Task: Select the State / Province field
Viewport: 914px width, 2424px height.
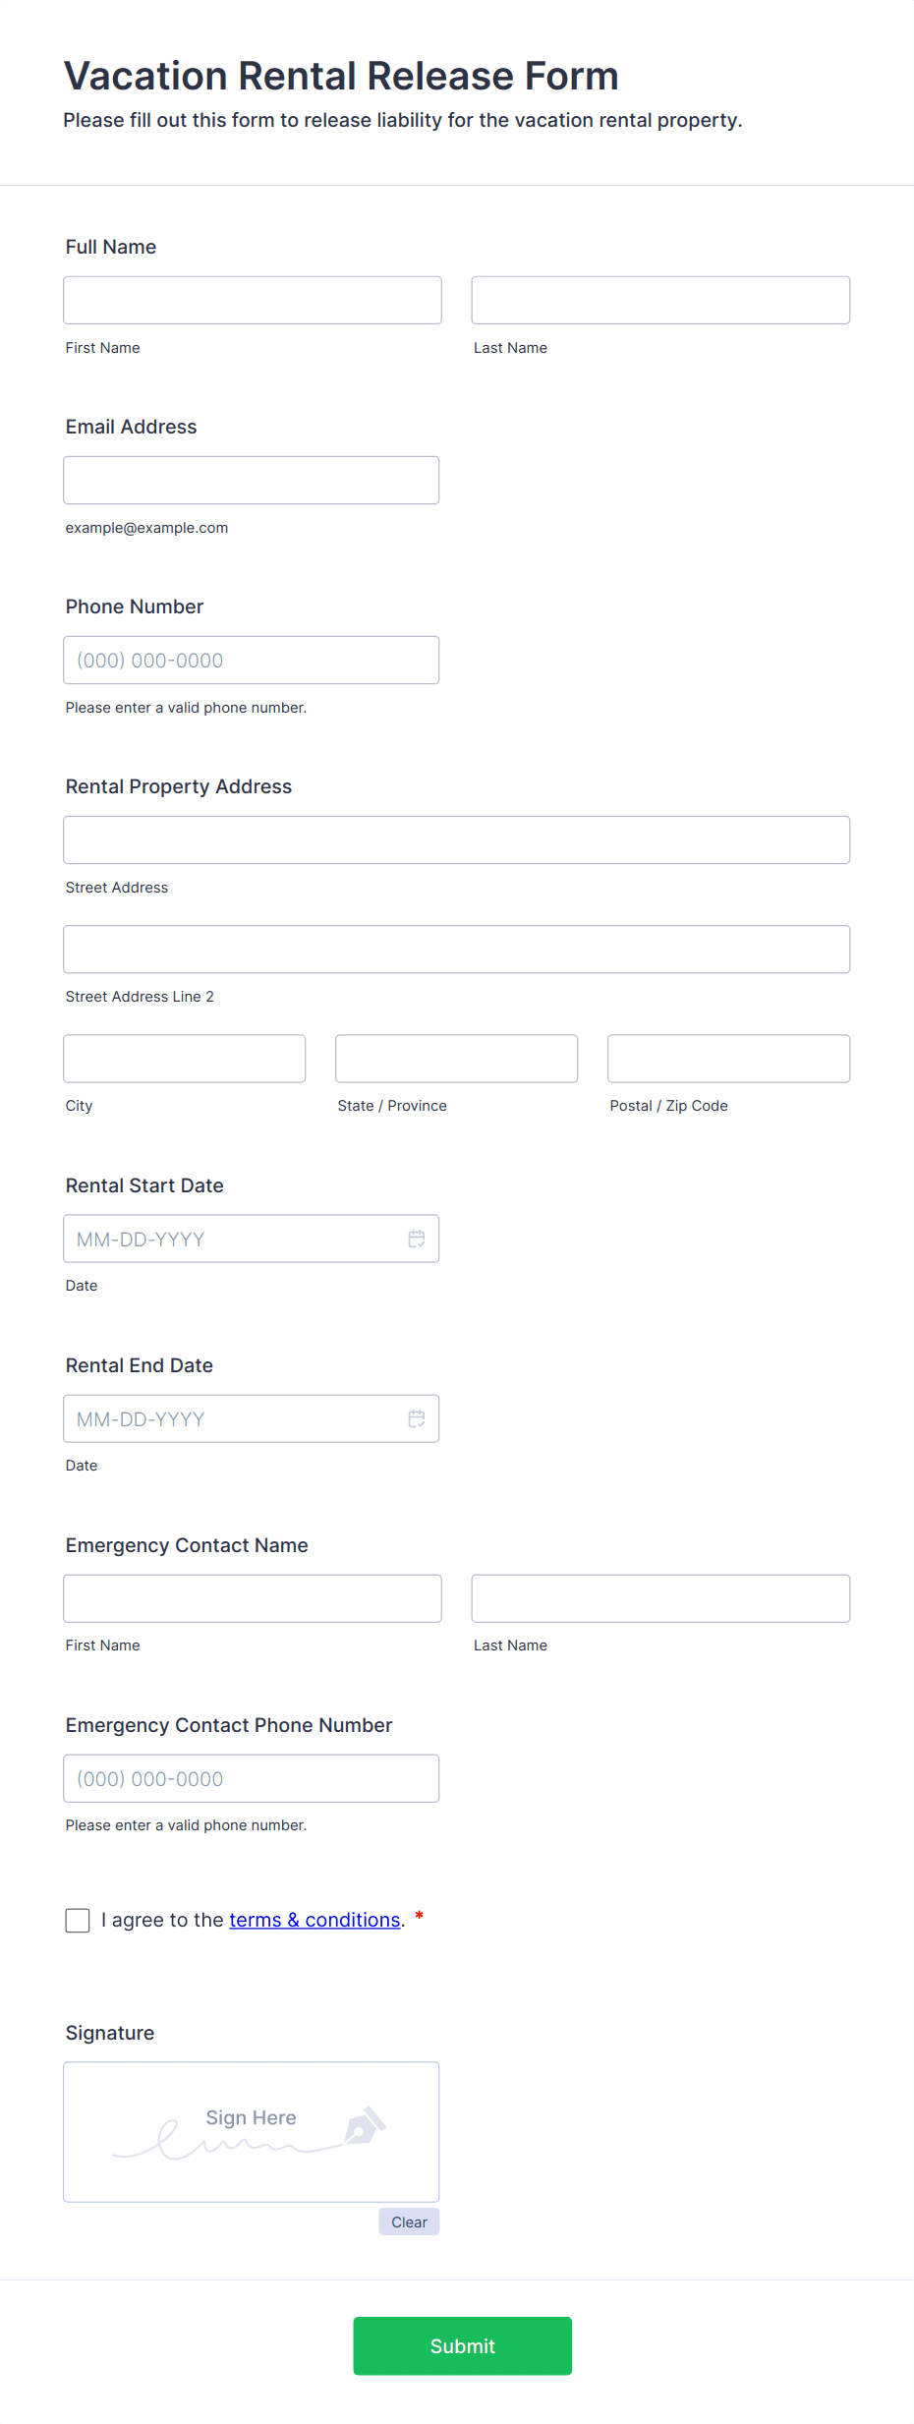Action: coord(457,1059)
